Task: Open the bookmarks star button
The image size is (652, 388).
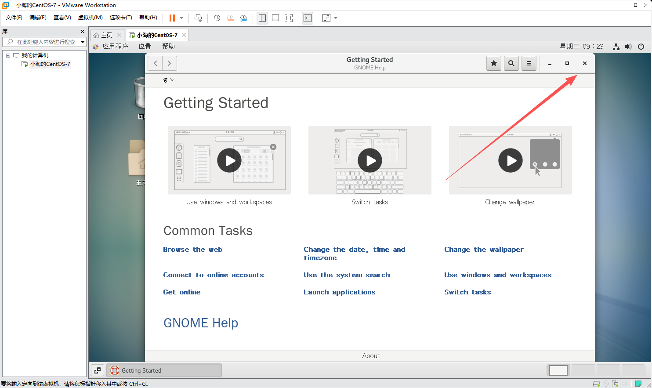Action: (x=494, y=63)
